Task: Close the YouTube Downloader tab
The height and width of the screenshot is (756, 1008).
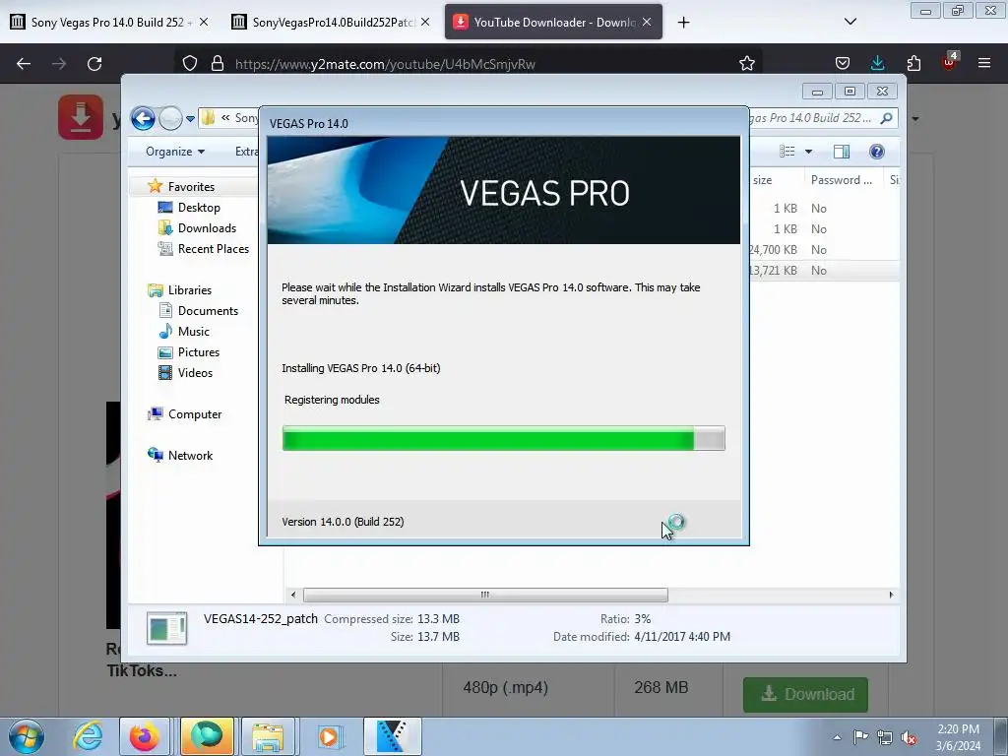Action: click(x=648, y=22)
